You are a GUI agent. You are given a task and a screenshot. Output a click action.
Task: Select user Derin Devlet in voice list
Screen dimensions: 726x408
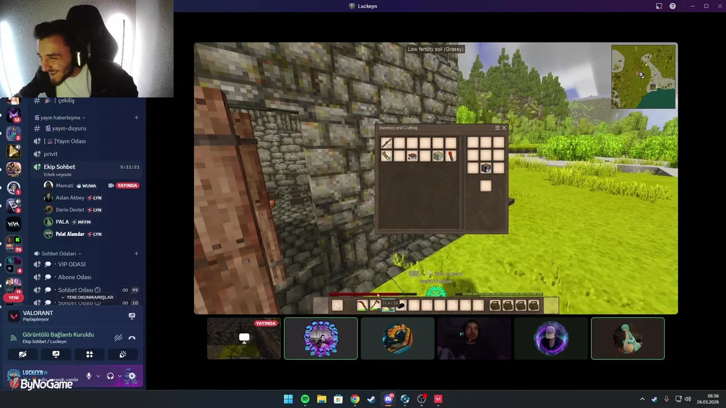[70, 210]
